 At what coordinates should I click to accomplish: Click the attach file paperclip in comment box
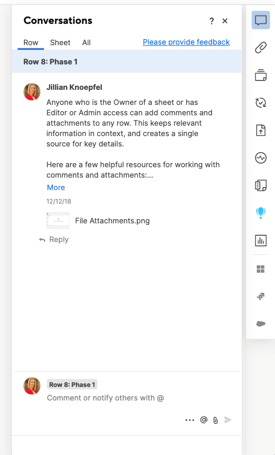point(215,420)
